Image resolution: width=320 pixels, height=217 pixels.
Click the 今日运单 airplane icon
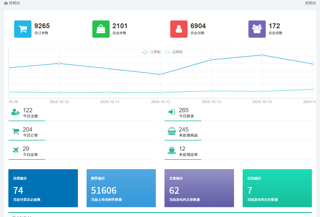coord(16,151)
